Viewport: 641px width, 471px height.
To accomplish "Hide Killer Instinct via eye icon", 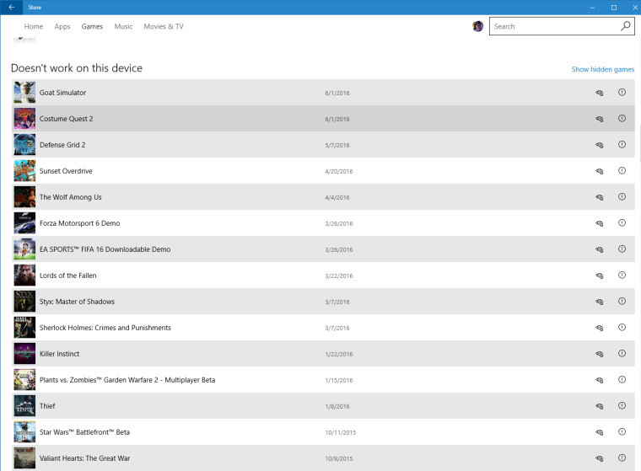I will pos(600,354).
